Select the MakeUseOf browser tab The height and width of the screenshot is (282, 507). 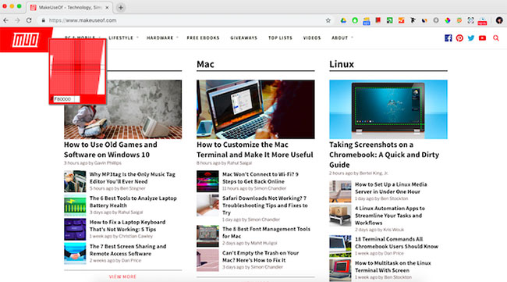point(69,7)
